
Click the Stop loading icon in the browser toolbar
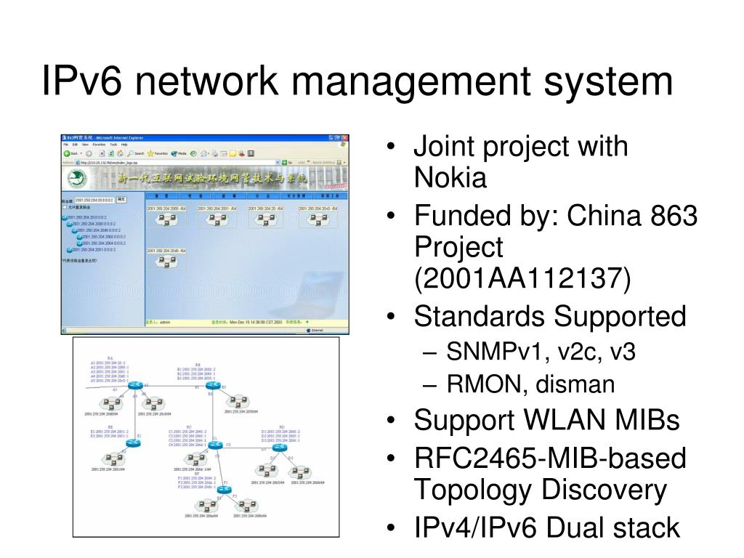102,153
